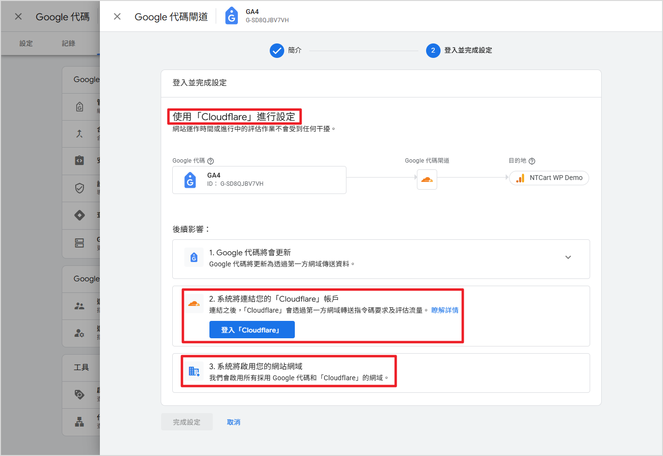
Task: Click the server storage icon in background sidebar
Action: [80, 243]
